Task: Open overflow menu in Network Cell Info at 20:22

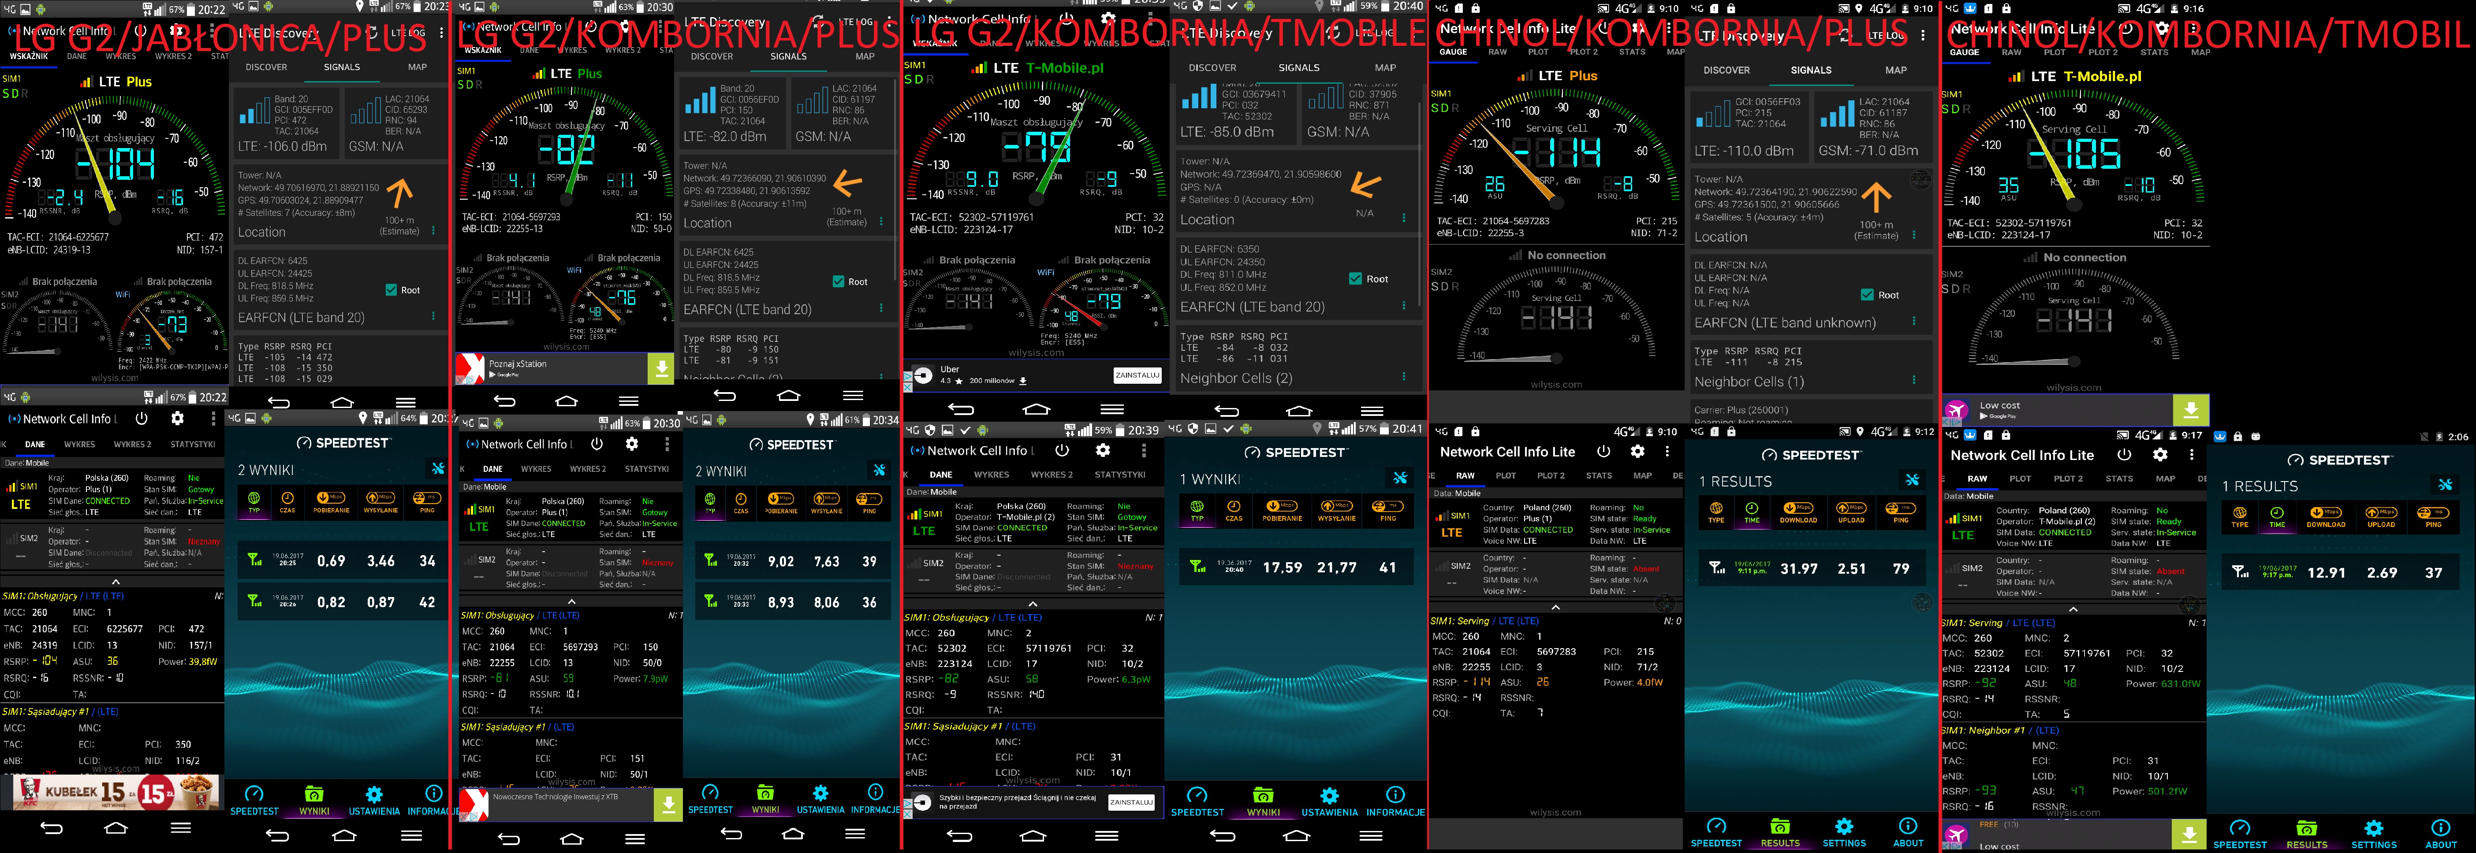Action: [213, 419]
